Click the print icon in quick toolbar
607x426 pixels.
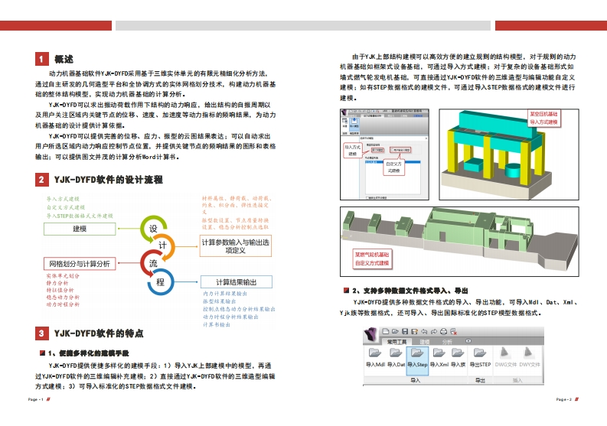point(442,330)
